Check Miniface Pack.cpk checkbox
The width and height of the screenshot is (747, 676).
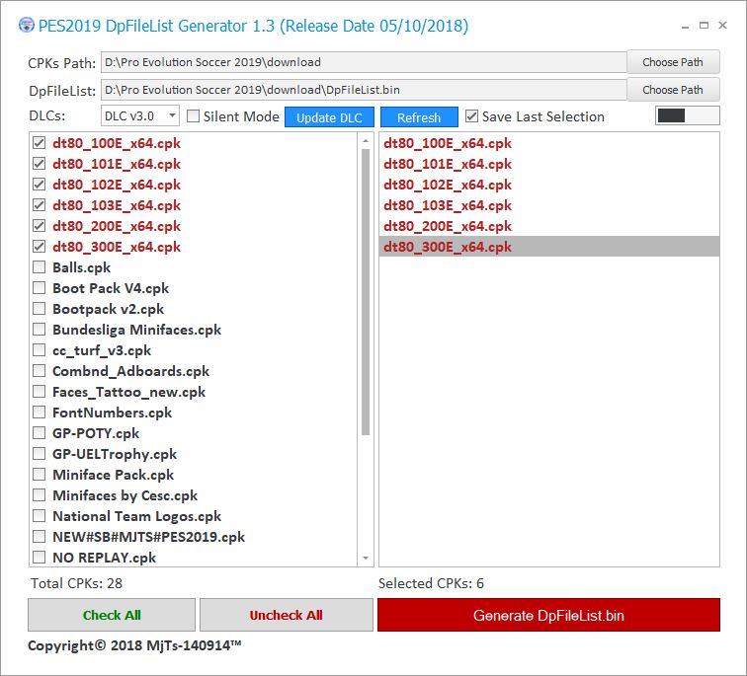[x=40, y=475]
